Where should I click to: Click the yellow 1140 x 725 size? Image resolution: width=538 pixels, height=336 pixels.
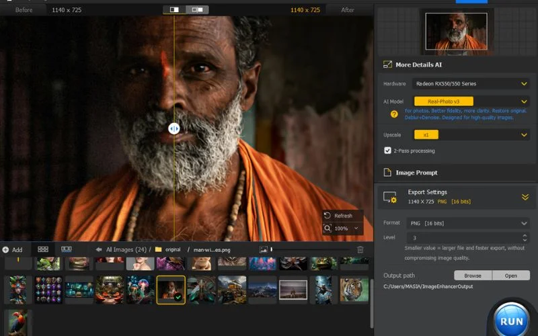[305, 10]
